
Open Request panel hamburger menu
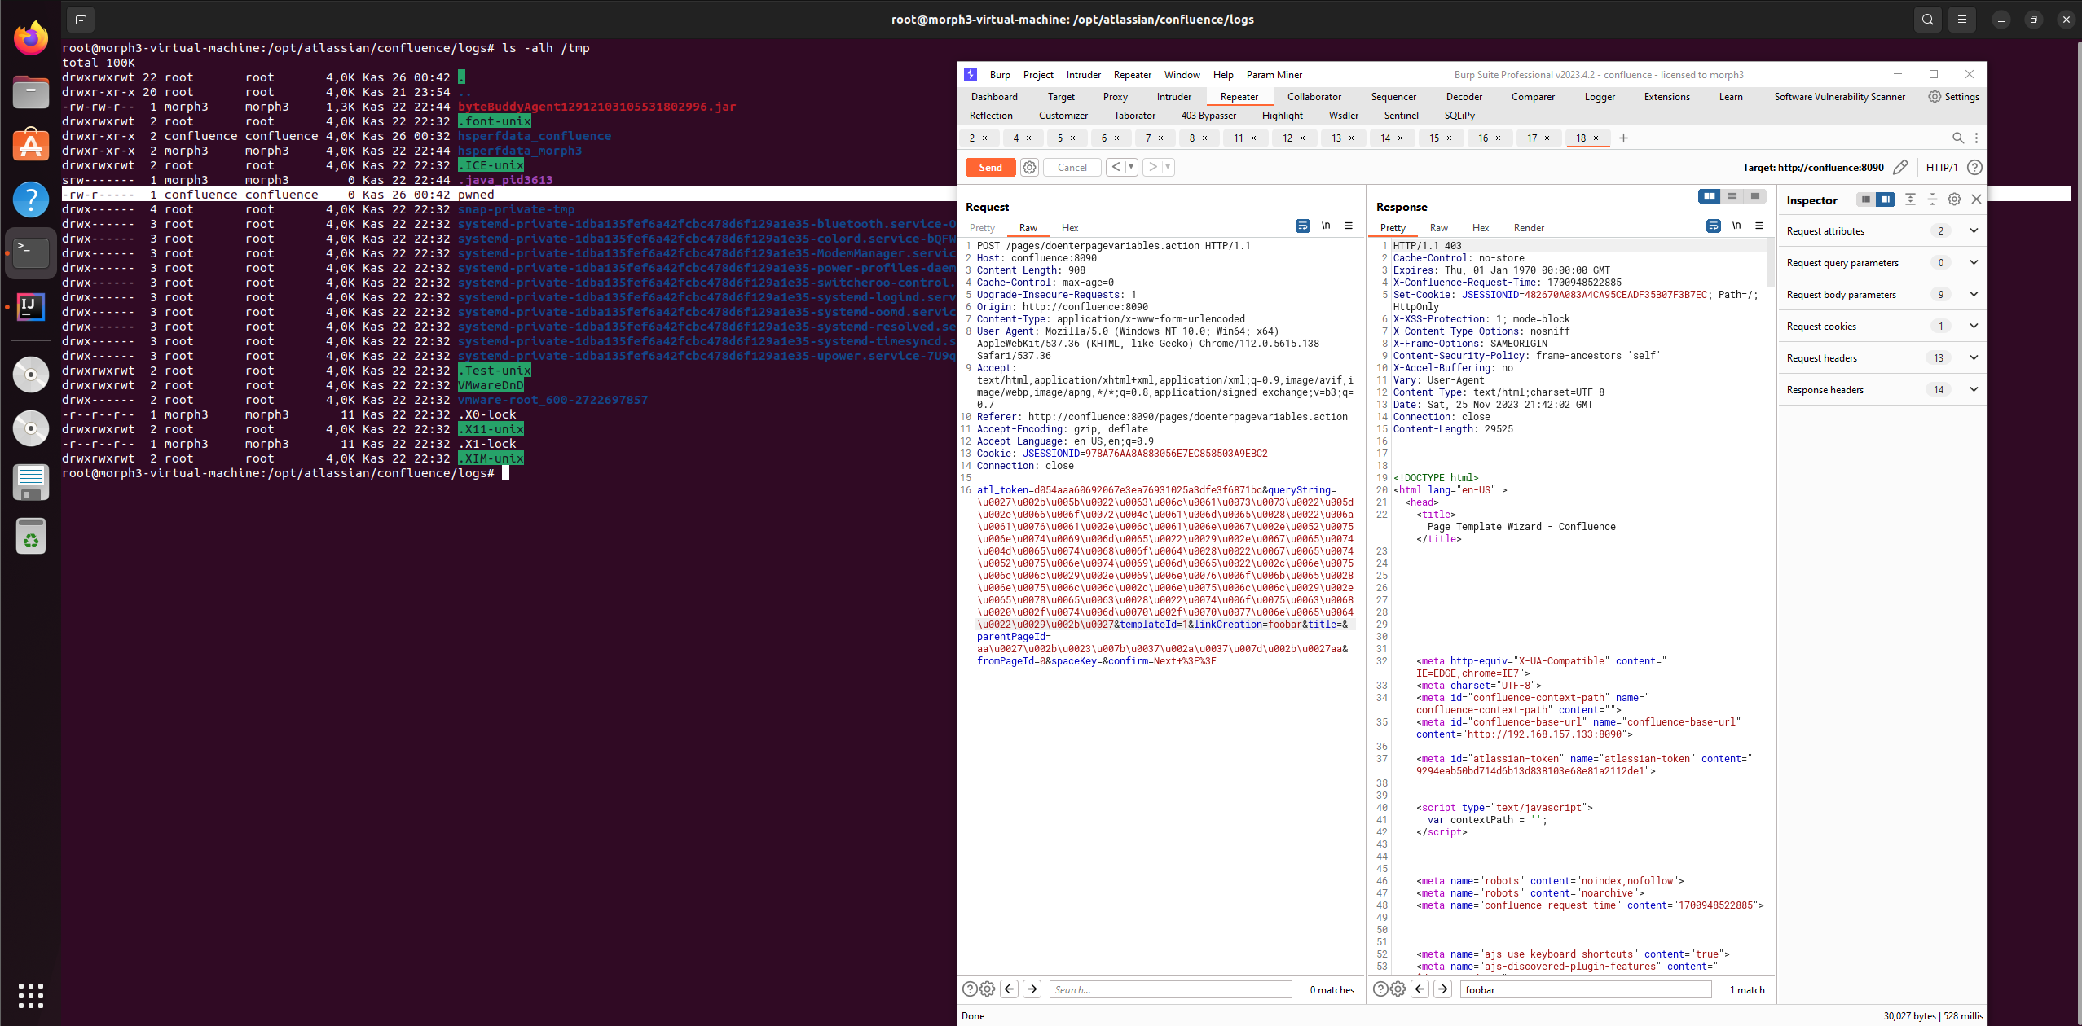point(1349,226)
